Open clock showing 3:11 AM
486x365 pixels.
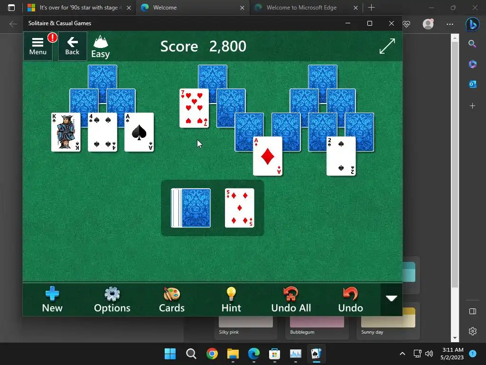tap(452, 354)
